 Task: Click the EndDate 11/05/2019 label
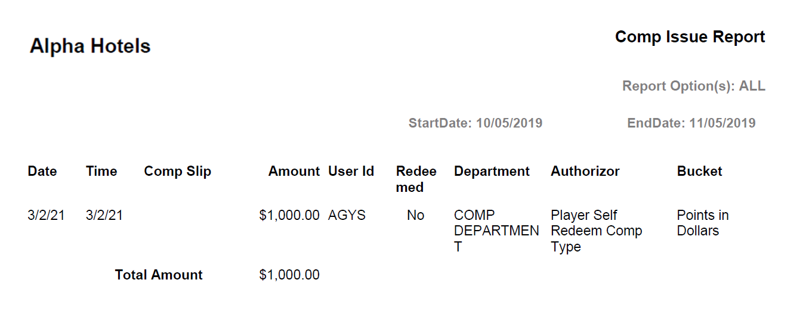(x=691, y=123)
